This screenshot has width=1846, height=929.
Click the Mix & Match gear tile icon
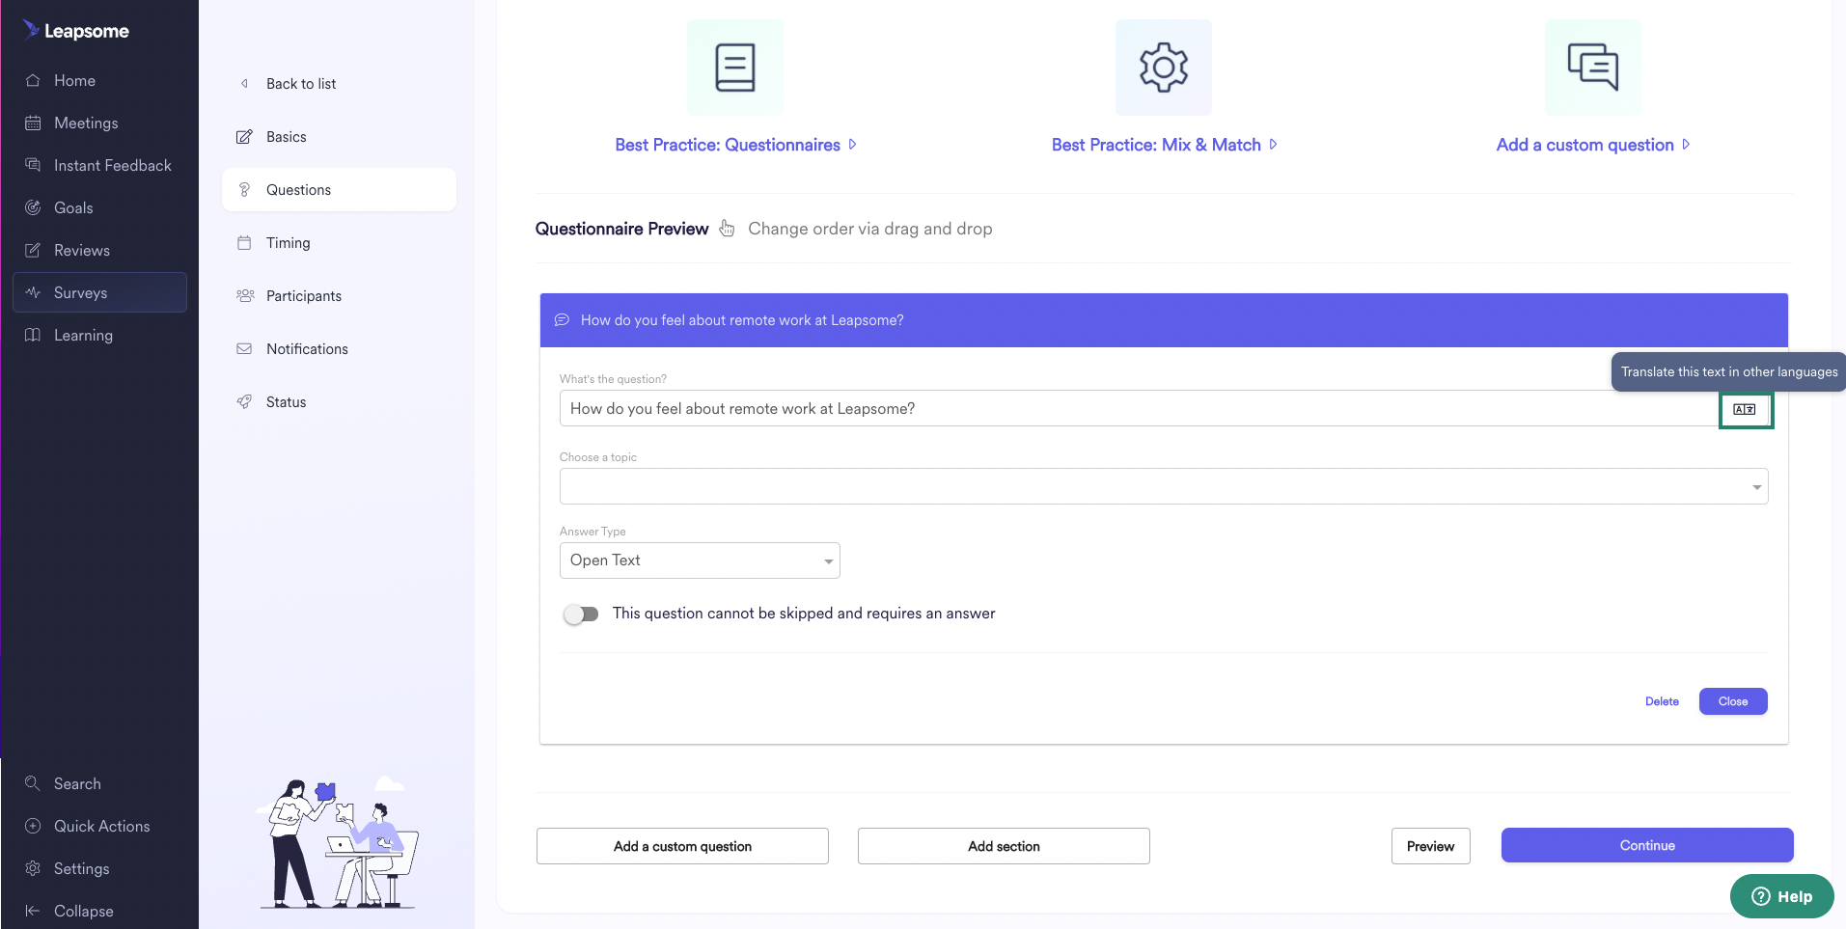click(x=1164, y=68)
